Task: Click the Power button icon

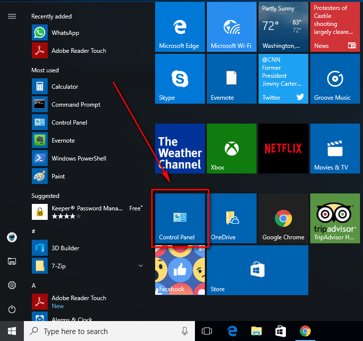Action: click(x=12, y=309)
